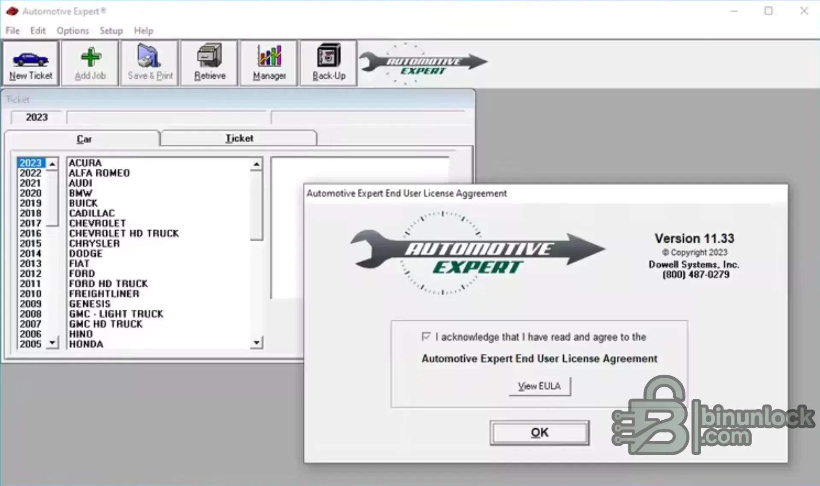Click year list scroll down arrow
The height and width of the screenshot is (486, 820).
coord(52,343)
